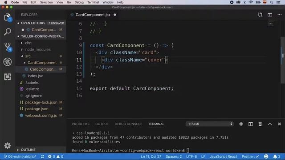This screenshot has width=285, height=160.
Task: Split the editor to the right
Action: (x=270, y=15)
